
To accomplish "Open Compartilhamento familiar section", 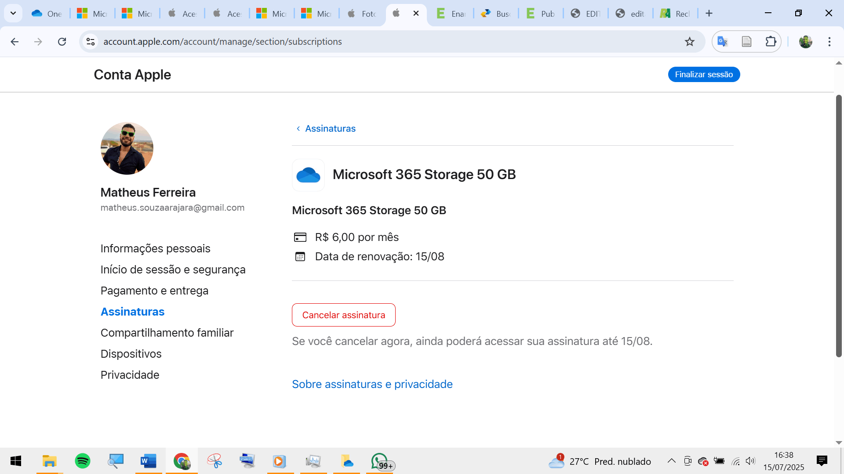I will click(167, 333).
